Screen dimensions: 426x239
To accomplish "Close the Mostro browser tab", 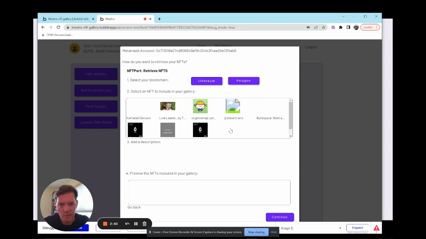I will click(150, 19).
